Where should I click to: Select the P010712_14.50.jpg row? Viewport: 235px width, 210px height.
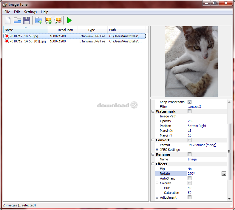75,36
